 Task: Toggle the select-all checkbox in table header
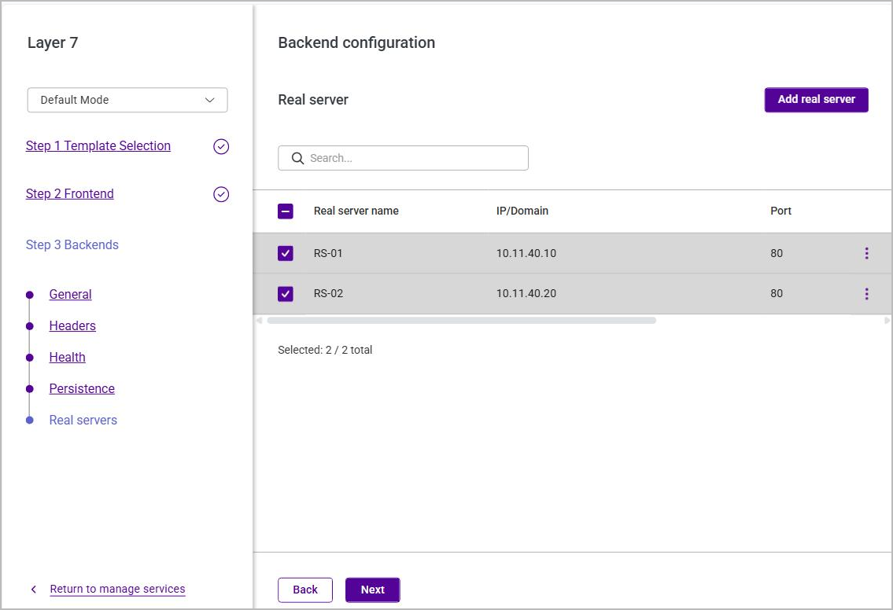coord(286,211)
